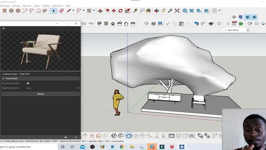
Task: Expand the Rectangle shape dropdown arrow
Action: point(94,10)
